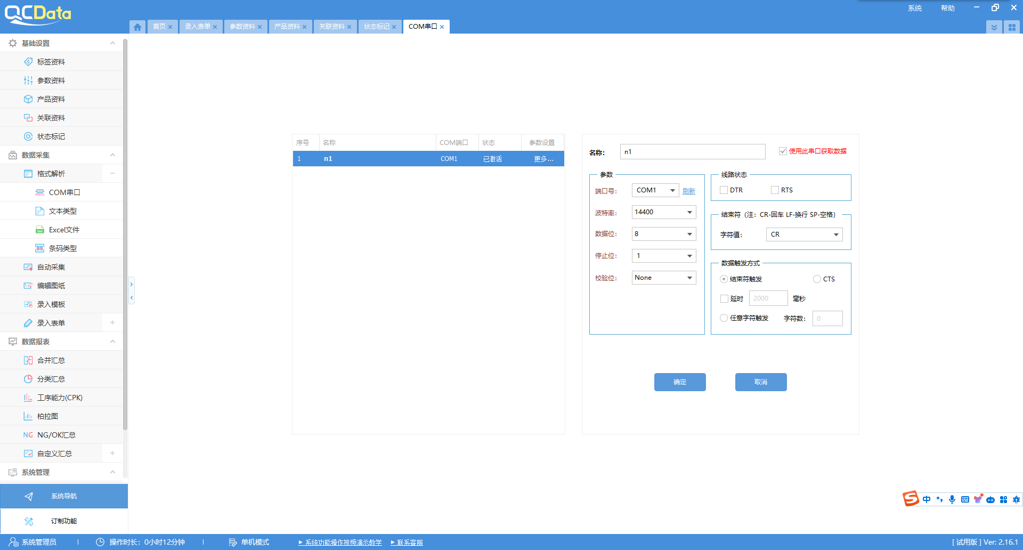Enable the RTS checkbox
The image size is (1023, 550).
[x=775, y=190]
